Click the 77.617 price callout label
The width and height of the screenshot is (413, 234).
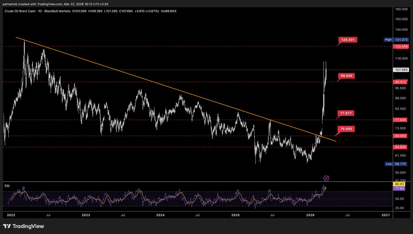(346, 113)
